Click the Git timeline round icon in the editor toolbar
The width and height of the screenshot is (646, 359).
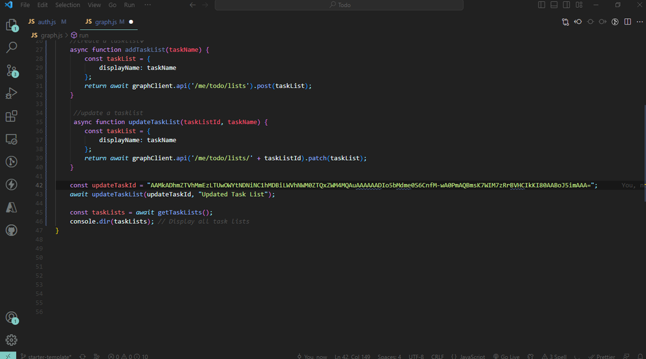[615, 22]
